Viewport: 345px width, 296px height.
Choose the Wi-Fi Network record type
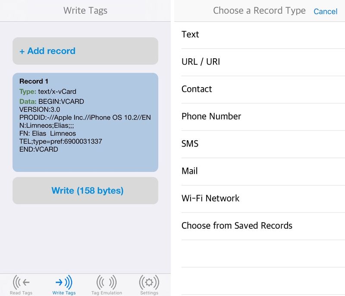tap(263, 198)
